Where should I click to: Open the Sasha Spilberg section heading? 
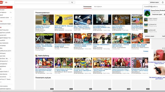click(44, 56)
